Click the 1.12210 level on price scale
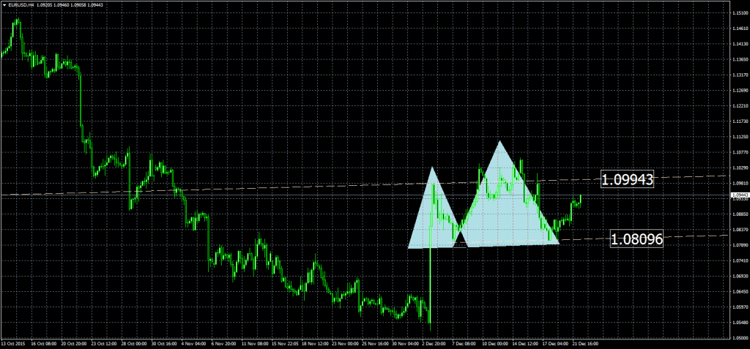This screenshot has height=349, width=750. pos(739,105)
